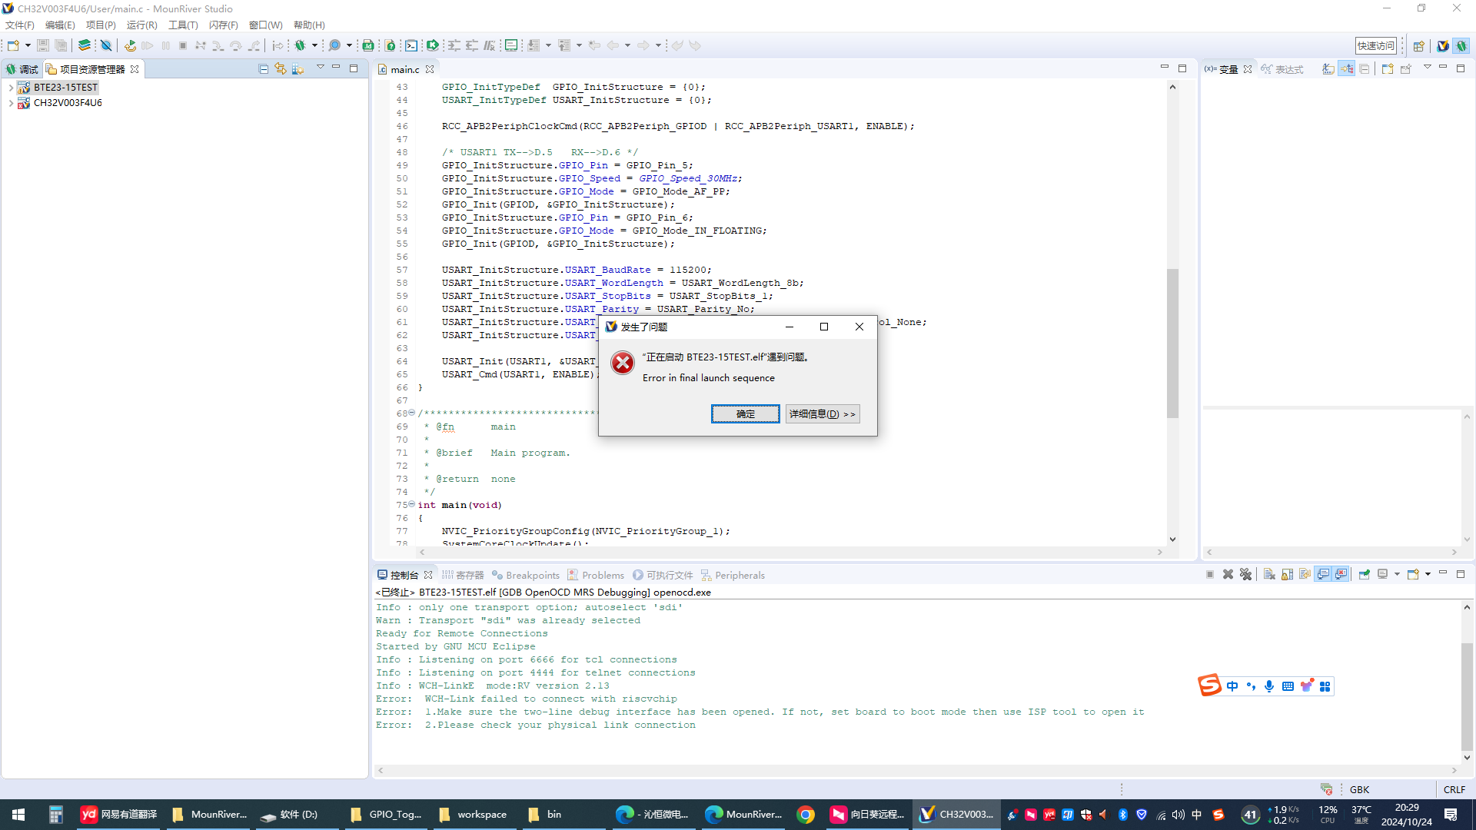Open the workspace folder in taskbar

coord(473,815)
